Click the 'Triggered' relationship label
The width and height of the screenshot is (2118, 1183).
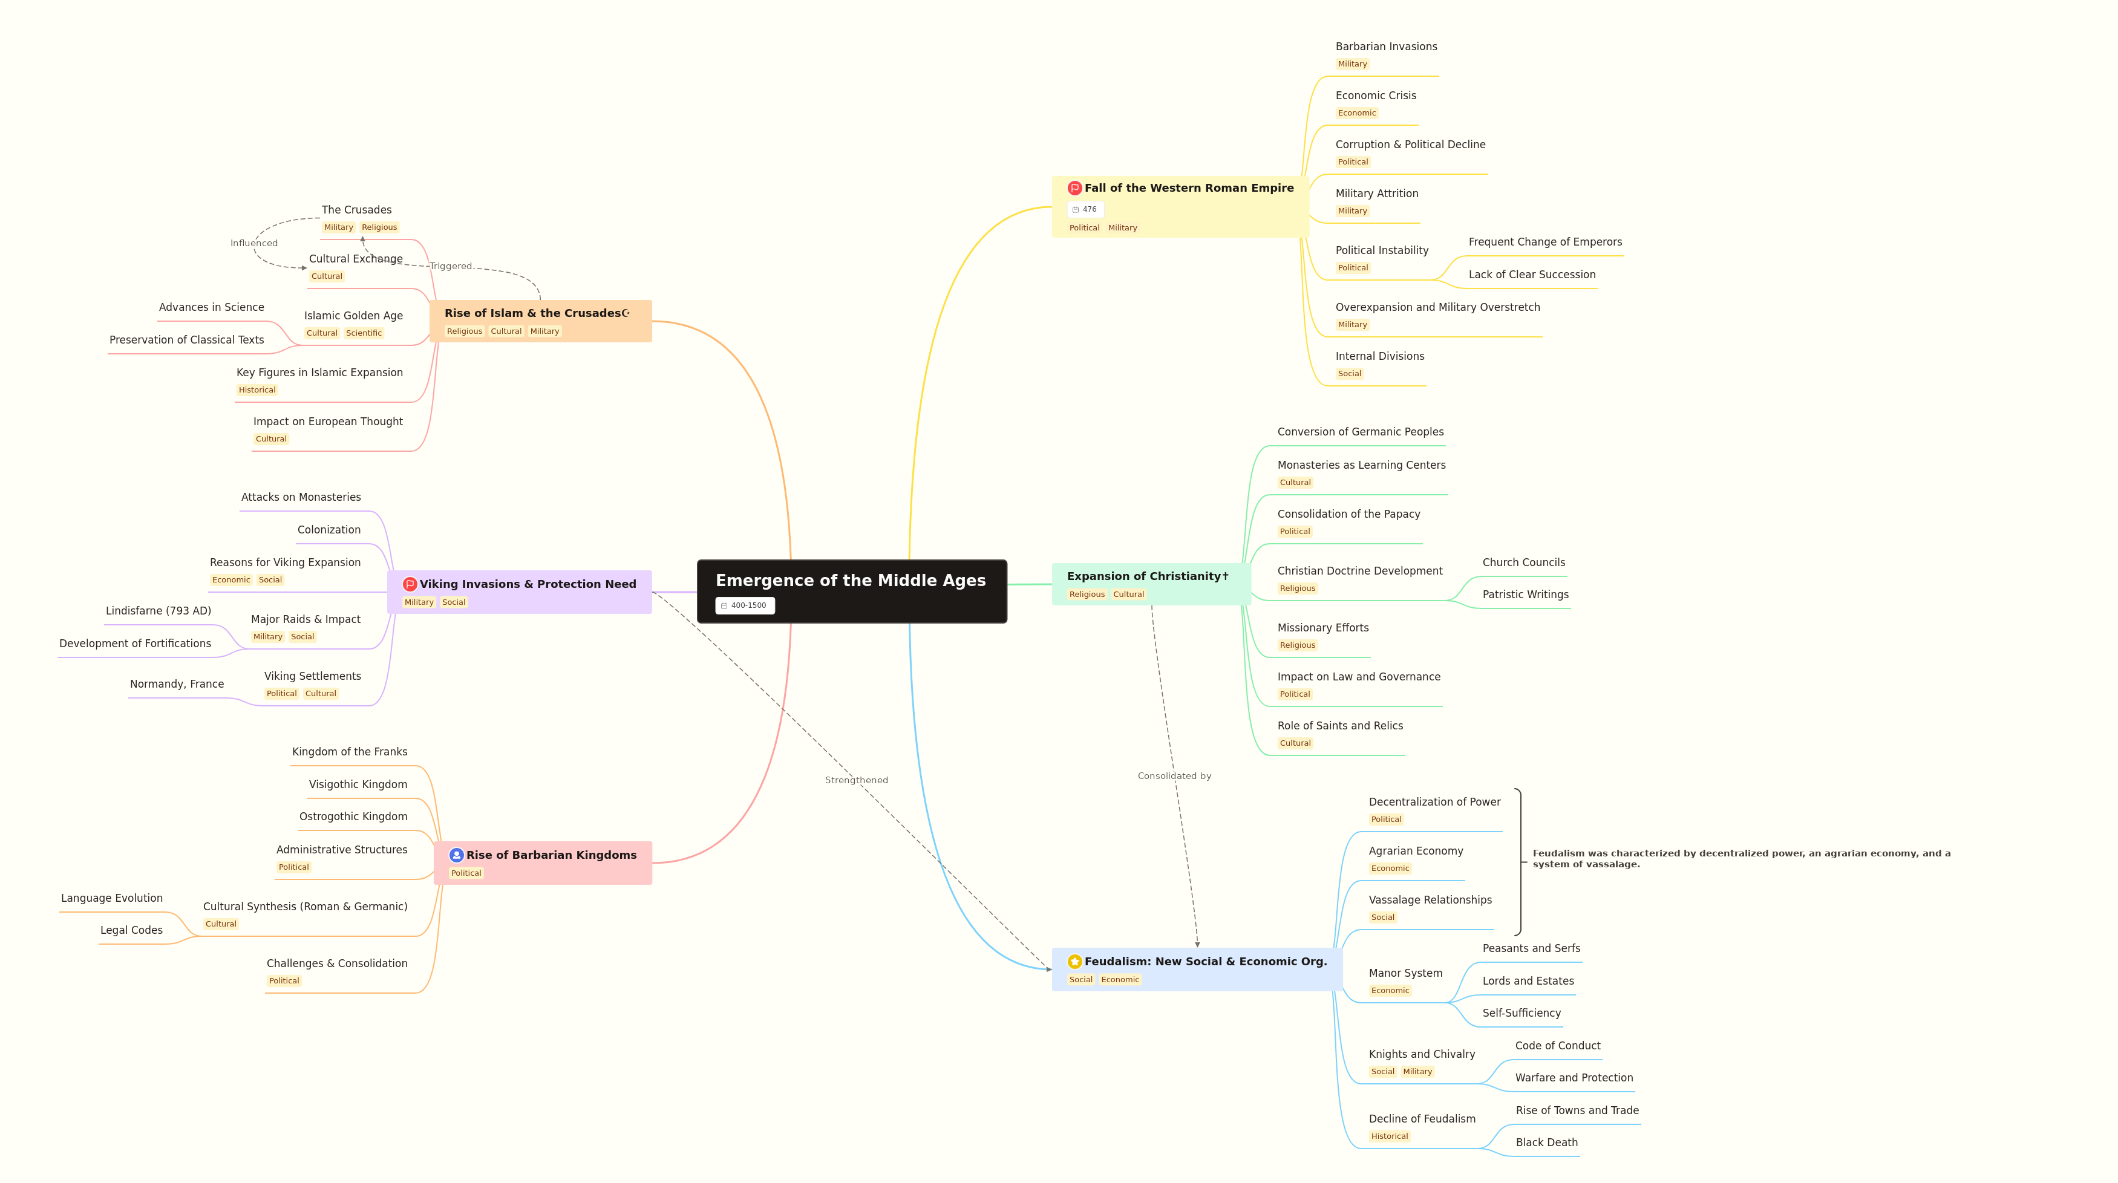click(x=451, y=266)
